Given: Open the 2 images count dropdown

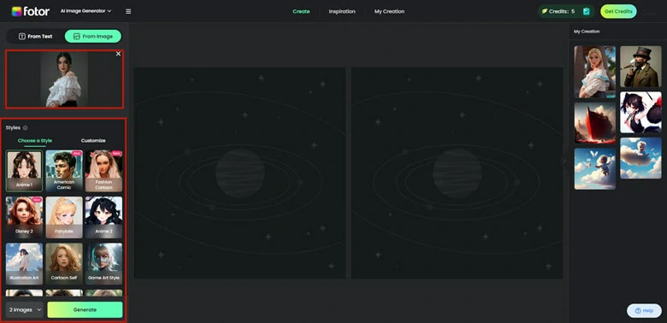Looking at the screenshot, I should [25, 310].
